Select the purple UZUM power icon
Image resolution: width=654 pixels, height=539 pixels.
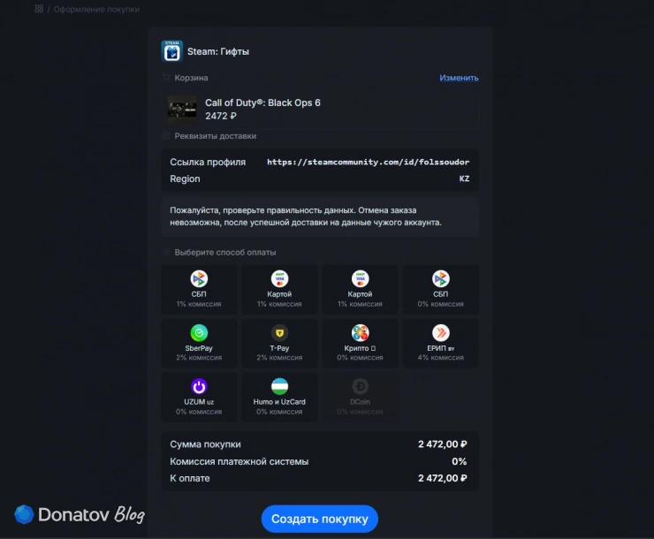coord(199,386)
